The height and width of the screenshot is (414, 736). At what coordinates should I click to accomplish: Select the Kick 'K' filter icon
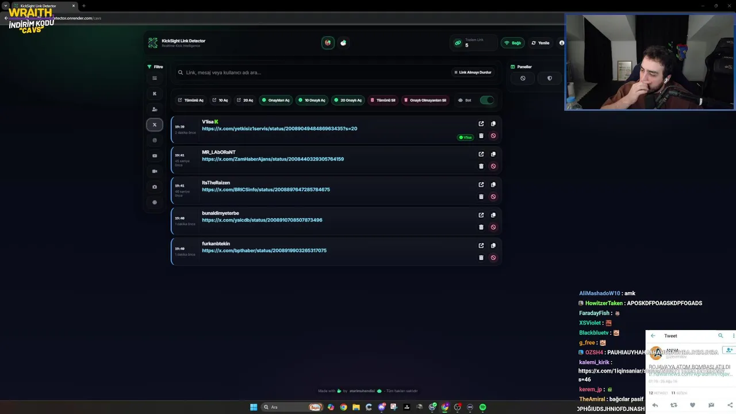154,94
